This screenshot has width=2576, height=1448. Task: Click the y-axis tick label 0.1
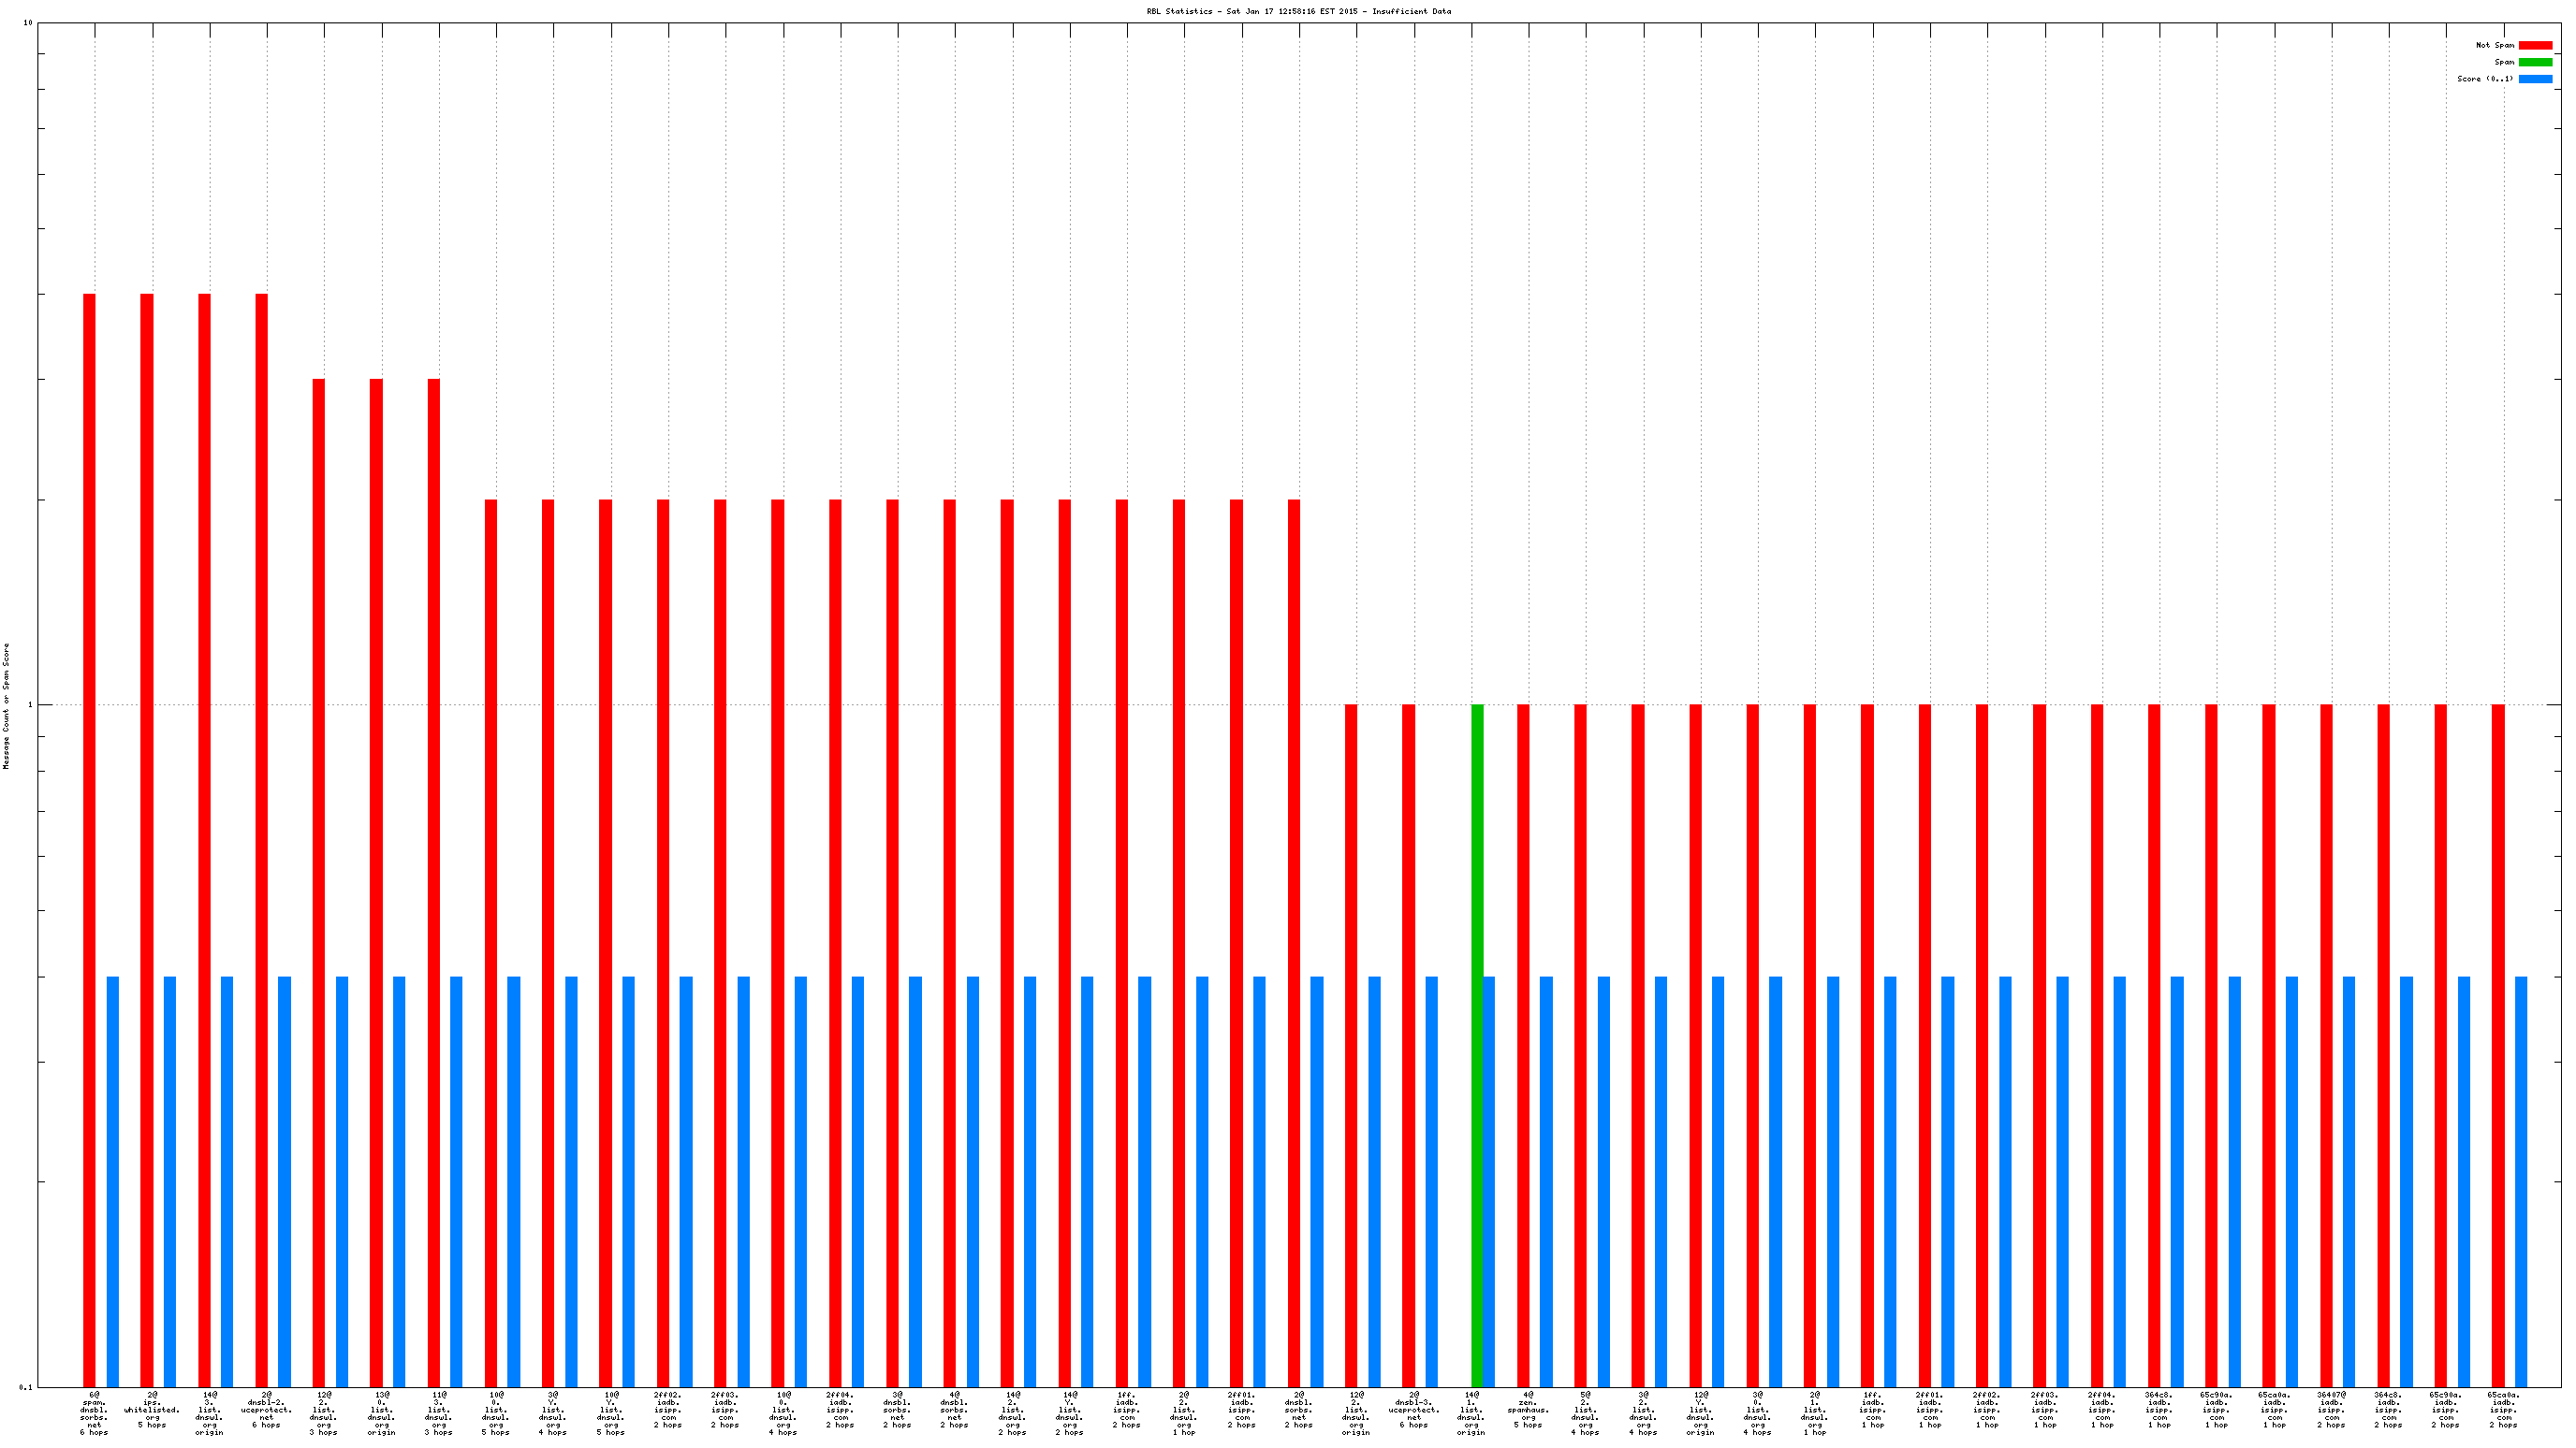[25, 1387]
